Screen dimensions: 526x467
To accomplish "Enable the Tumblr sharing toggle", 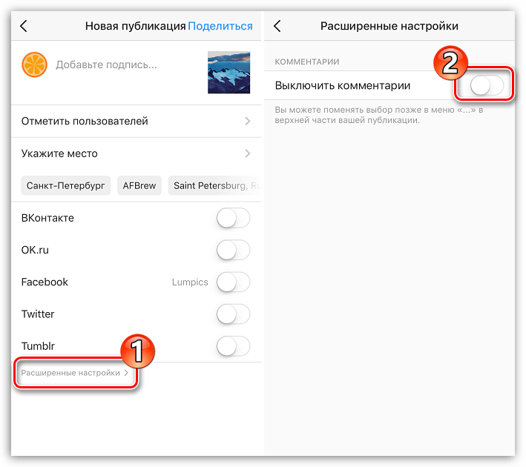I will click(234, 346).
